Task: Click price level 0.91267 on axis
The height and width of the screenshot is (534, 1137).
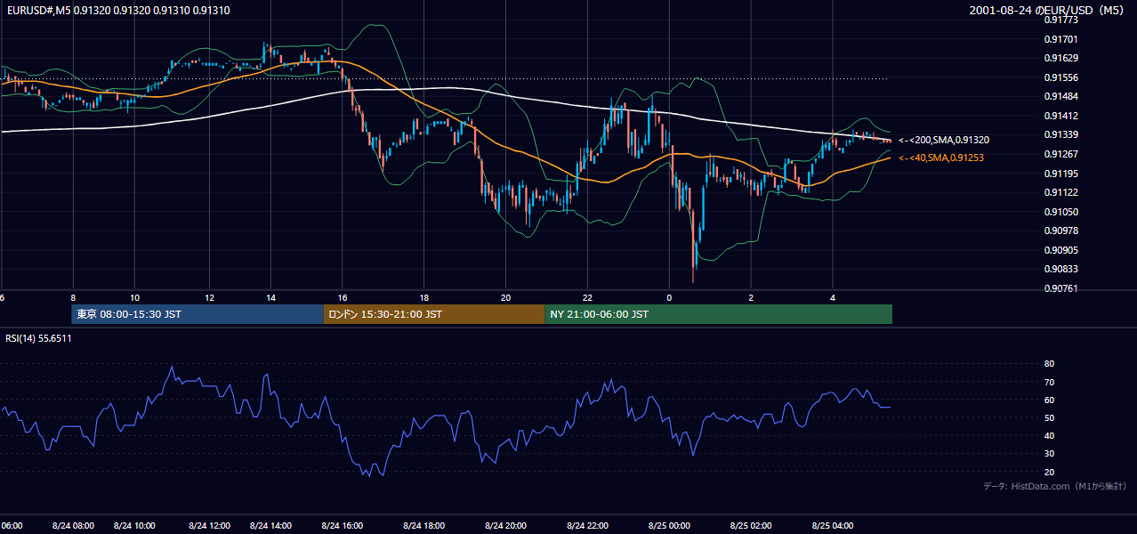Action: click(x=1060, y=154)
